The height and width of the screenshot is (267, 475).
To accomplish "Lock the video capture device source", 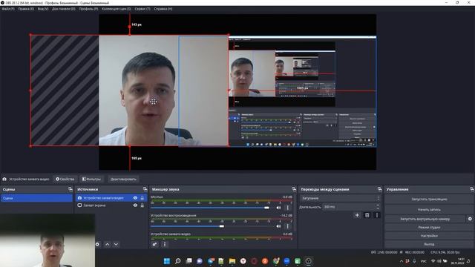I will tap(142, 198).
